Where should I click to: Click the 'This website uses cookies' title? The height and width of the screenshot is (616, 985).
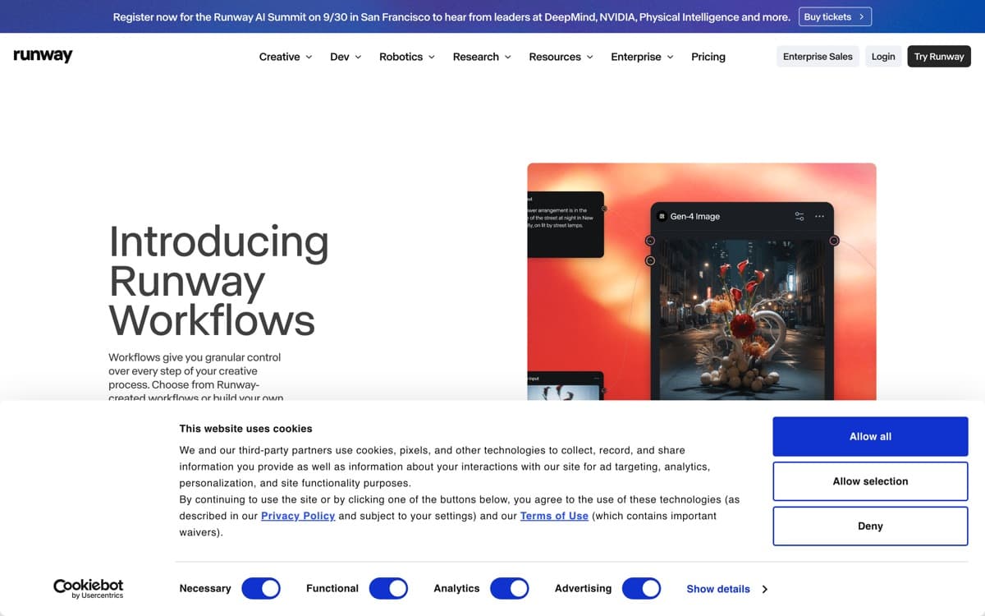[245, 428]
